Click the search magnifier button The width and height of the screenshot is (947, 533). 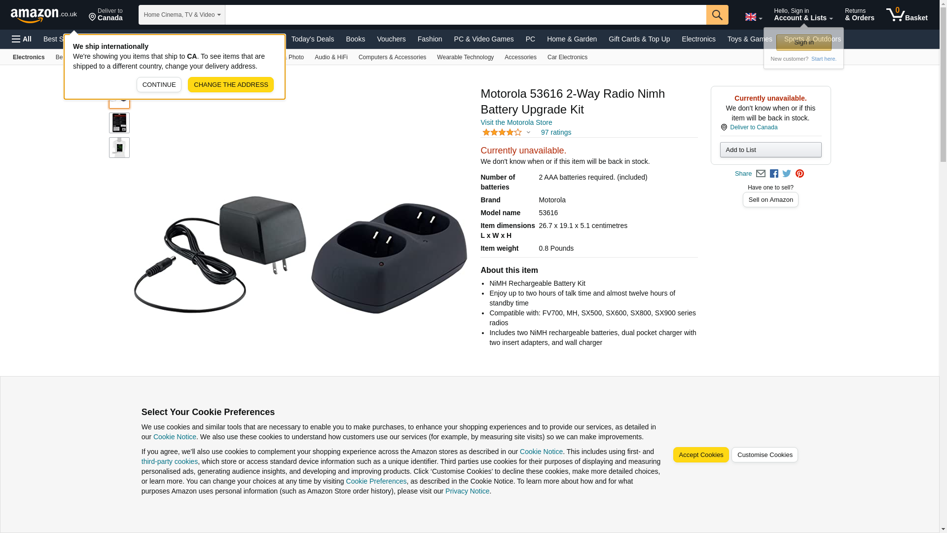[717, 15]
